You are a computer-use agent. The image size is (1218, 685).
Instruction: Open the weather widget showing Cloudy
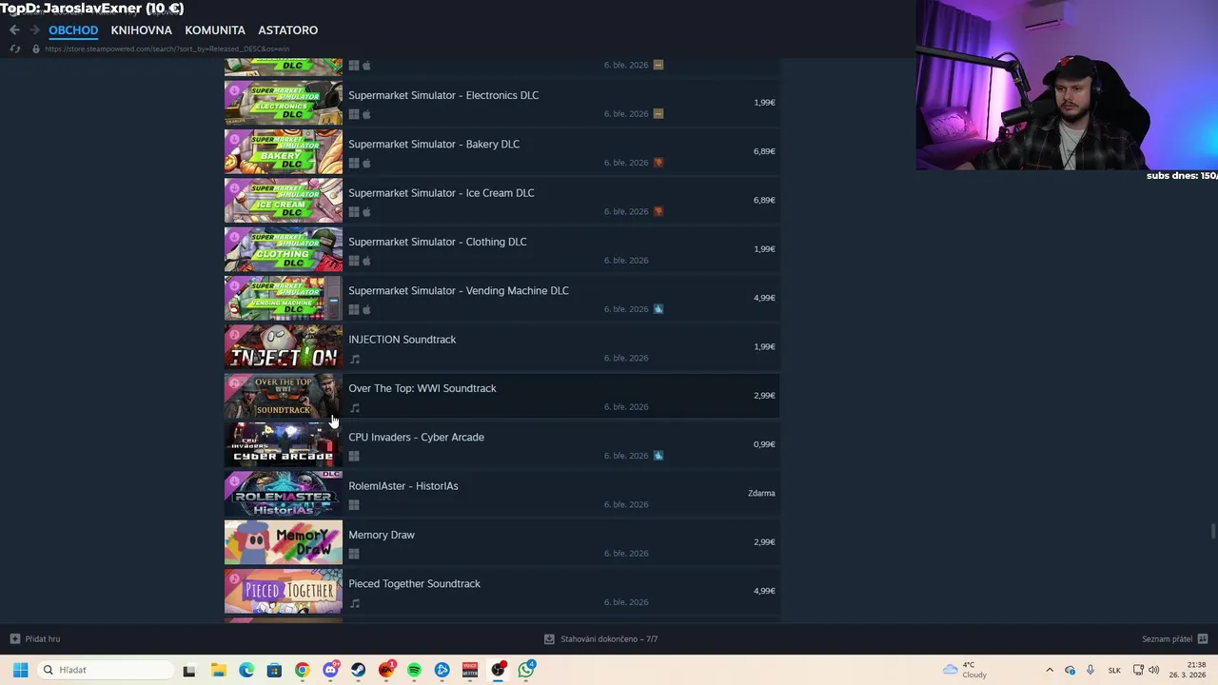pos(964,670)
